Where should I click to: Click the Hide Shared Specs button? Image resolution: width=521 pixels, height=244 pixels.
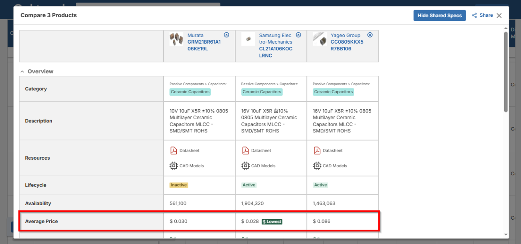point(440,16)
